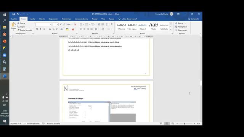Increase paragraph indent
This screenshot has height=137, width=244.
(x=103, y=24)
